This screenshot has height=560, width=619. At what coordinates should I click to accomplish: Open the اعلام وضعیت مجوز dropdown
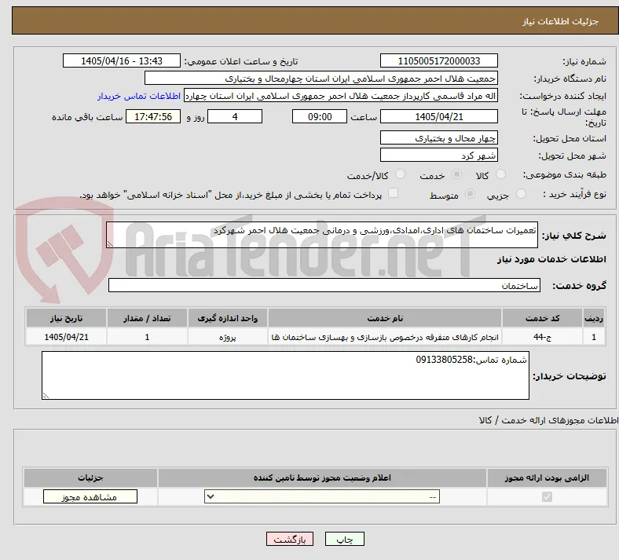click(322, 496)
